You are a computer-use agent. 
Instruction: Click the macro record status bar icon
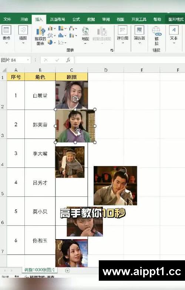tap(17, 277)
